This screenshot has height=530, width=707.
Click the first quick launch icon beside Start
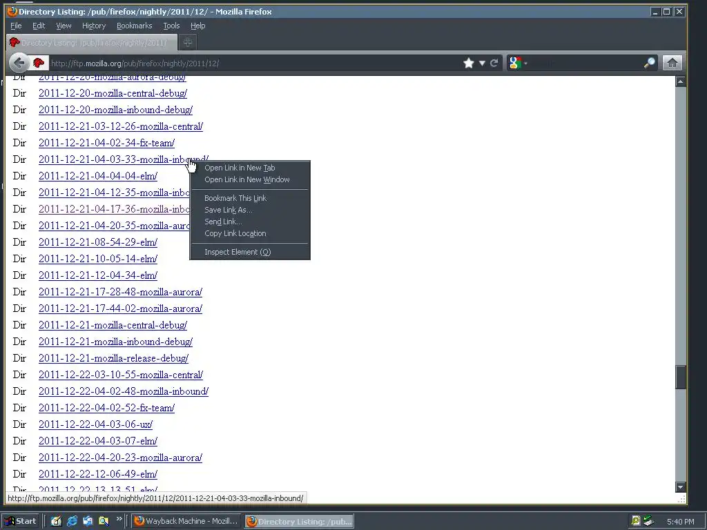pyautogui.click(x=56, y=521)
